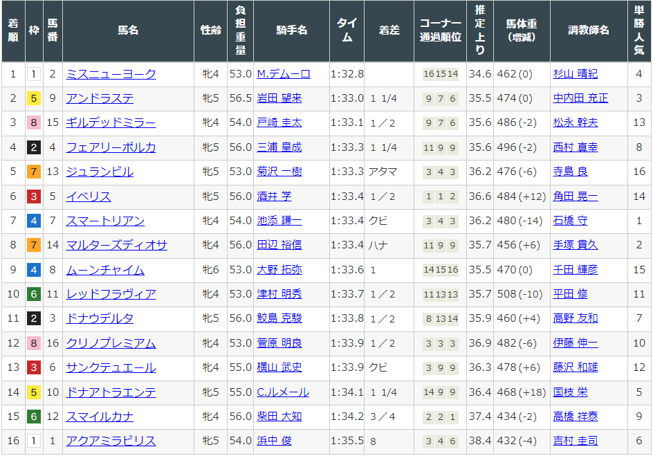Open trainer 国枝 栄 page
The width and height of the screenshot is (653, 456).
tap(570, 392)
